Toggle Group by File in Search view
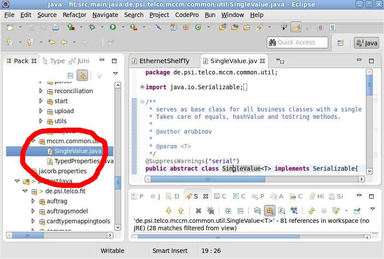The width and height of the screenshot is (384, 259). pos(282,211)
